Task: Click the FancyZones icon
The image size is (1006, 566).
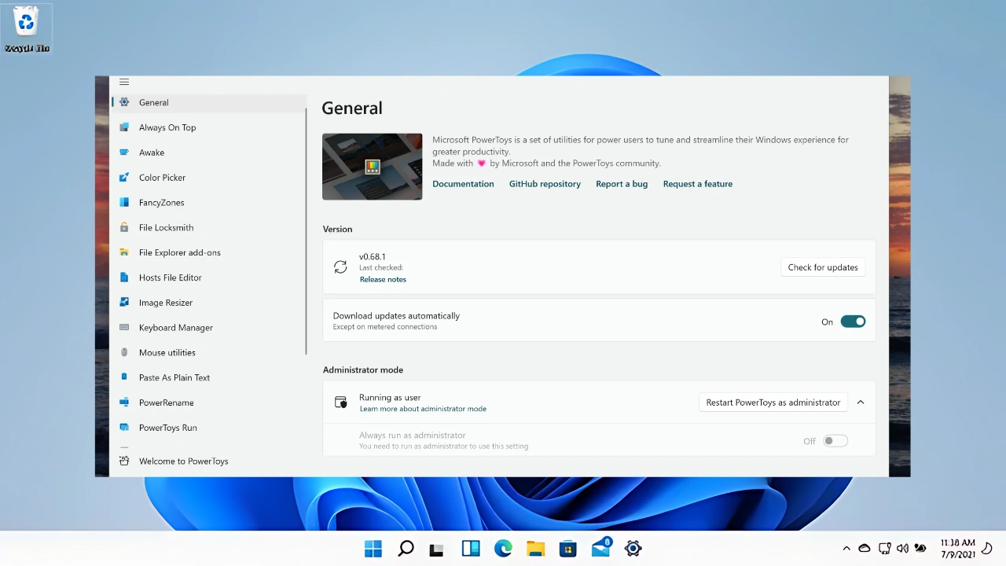Action: (124, 203)
